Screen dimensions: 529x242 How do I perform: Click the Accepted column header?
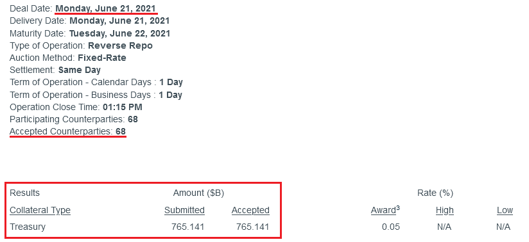[x=250, y=211]
